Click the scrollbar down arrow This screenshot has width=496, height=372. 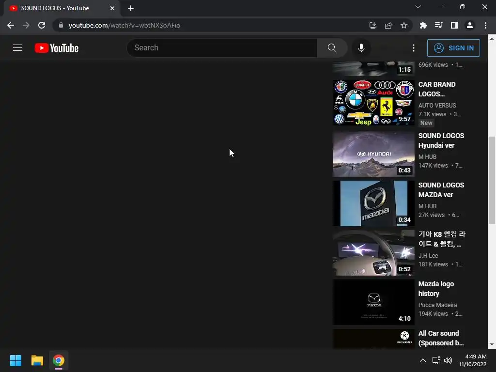tap(492, 344)
